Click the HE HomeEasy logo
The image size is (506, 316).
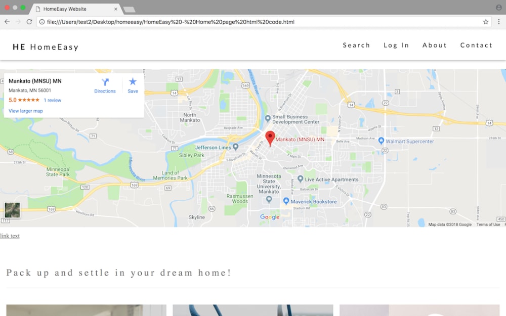click(46, 47)
